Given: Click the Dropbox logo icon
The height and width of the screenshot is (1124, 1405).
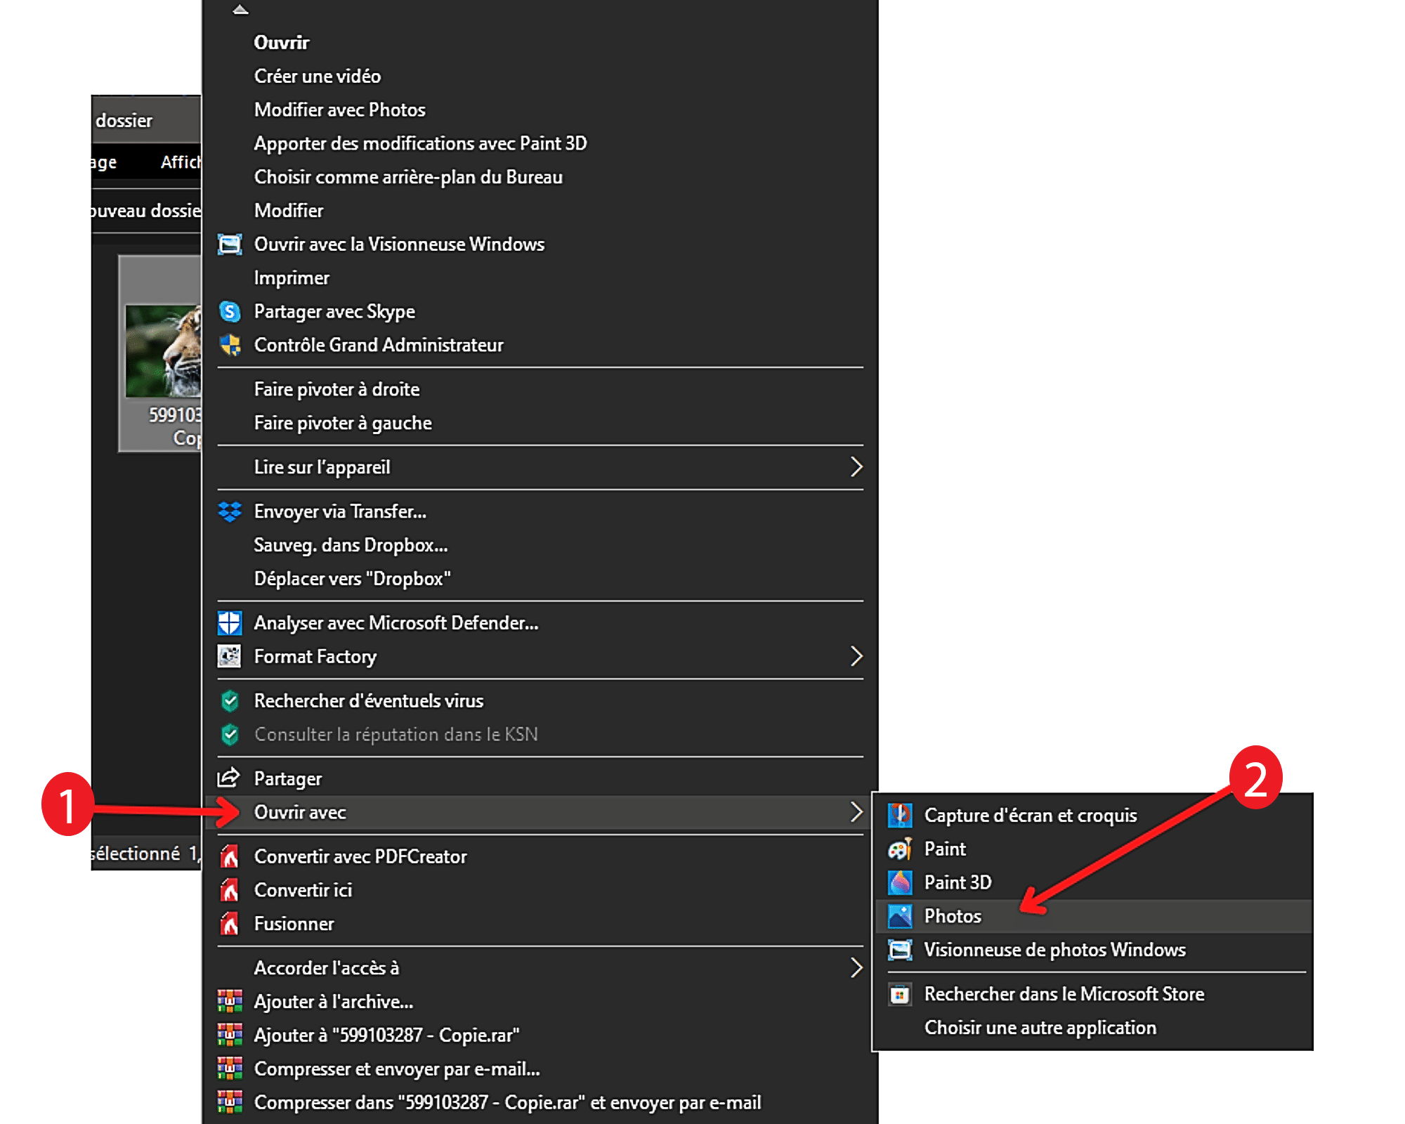Looking at the screenshot, I should pos(230,511).
